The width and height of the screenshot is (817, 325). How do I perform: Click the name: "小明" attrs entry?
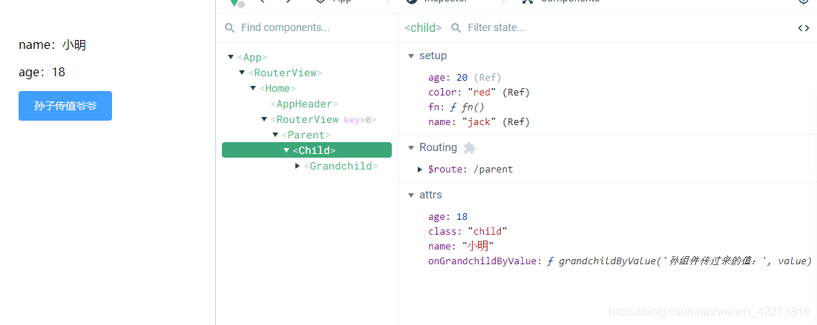(461, 246)
